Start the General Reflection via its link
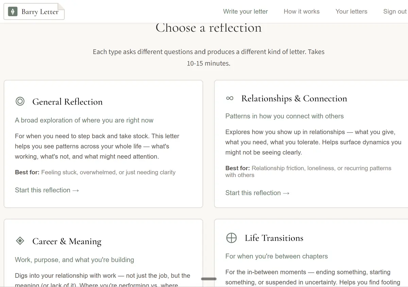 pyautogui.click(x=47, y=190)
